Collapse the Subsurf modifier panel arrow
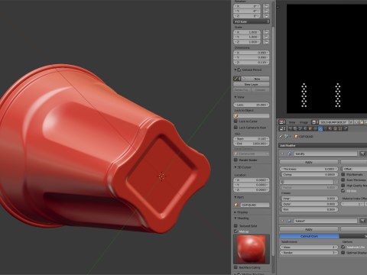367x275 pixels. 282,221
